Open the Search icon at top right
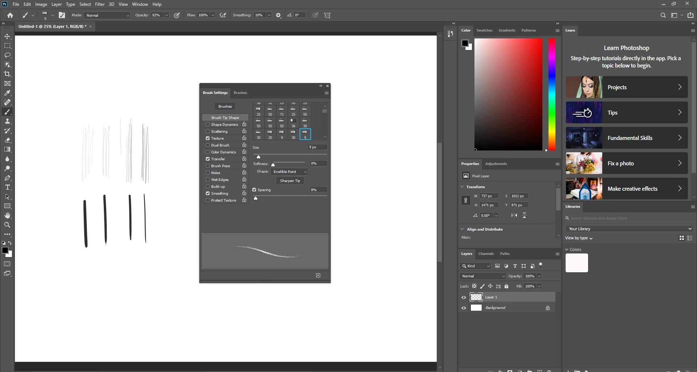Screen dimensions: 697x372 point(663,15)
